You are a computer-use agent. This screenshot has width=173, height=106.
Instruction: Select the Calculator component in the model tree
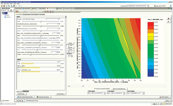click(7, 17)
